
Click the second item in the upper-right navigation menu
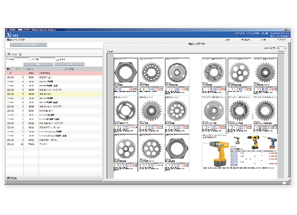tap(245, 40)
